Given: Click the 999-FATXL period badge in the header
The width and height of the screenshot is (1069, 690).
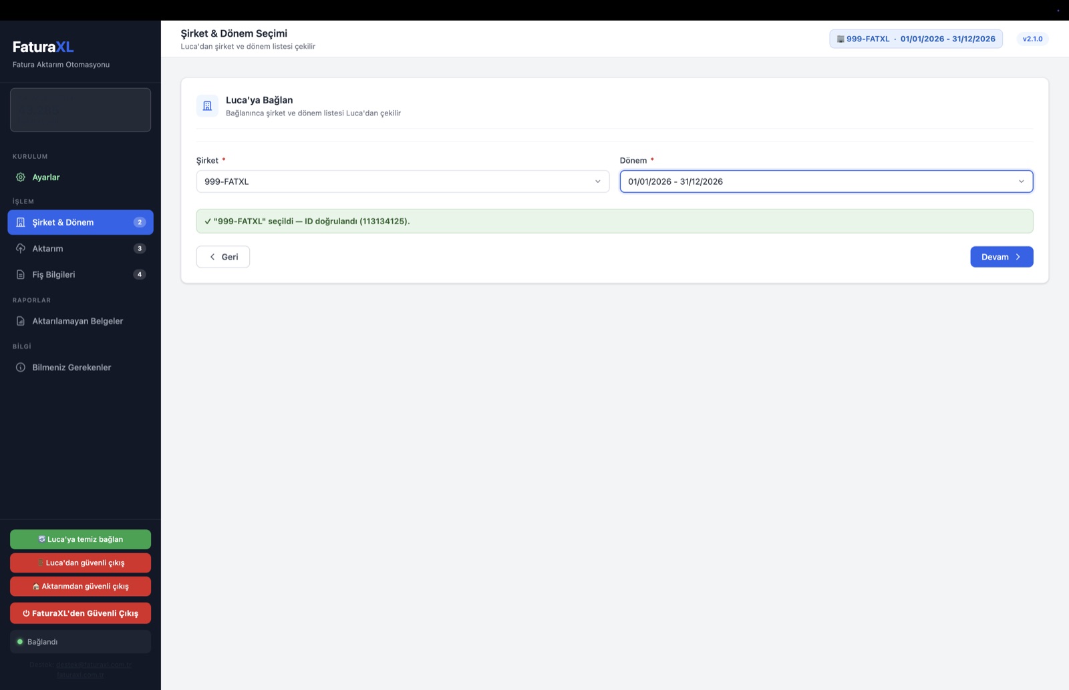Looking at the screenshot, I should tap(916, 39).
